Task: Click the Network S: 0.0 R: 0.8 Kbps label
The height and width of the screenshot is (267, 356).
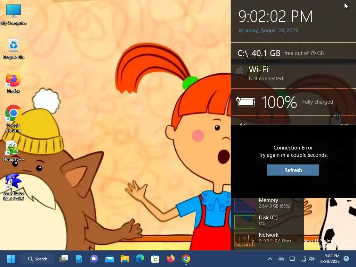Action: [x=275, y=238]
